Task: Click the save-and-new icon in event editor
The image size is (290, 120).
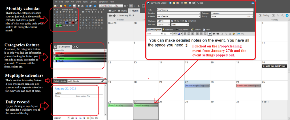Action: point(174,3)
